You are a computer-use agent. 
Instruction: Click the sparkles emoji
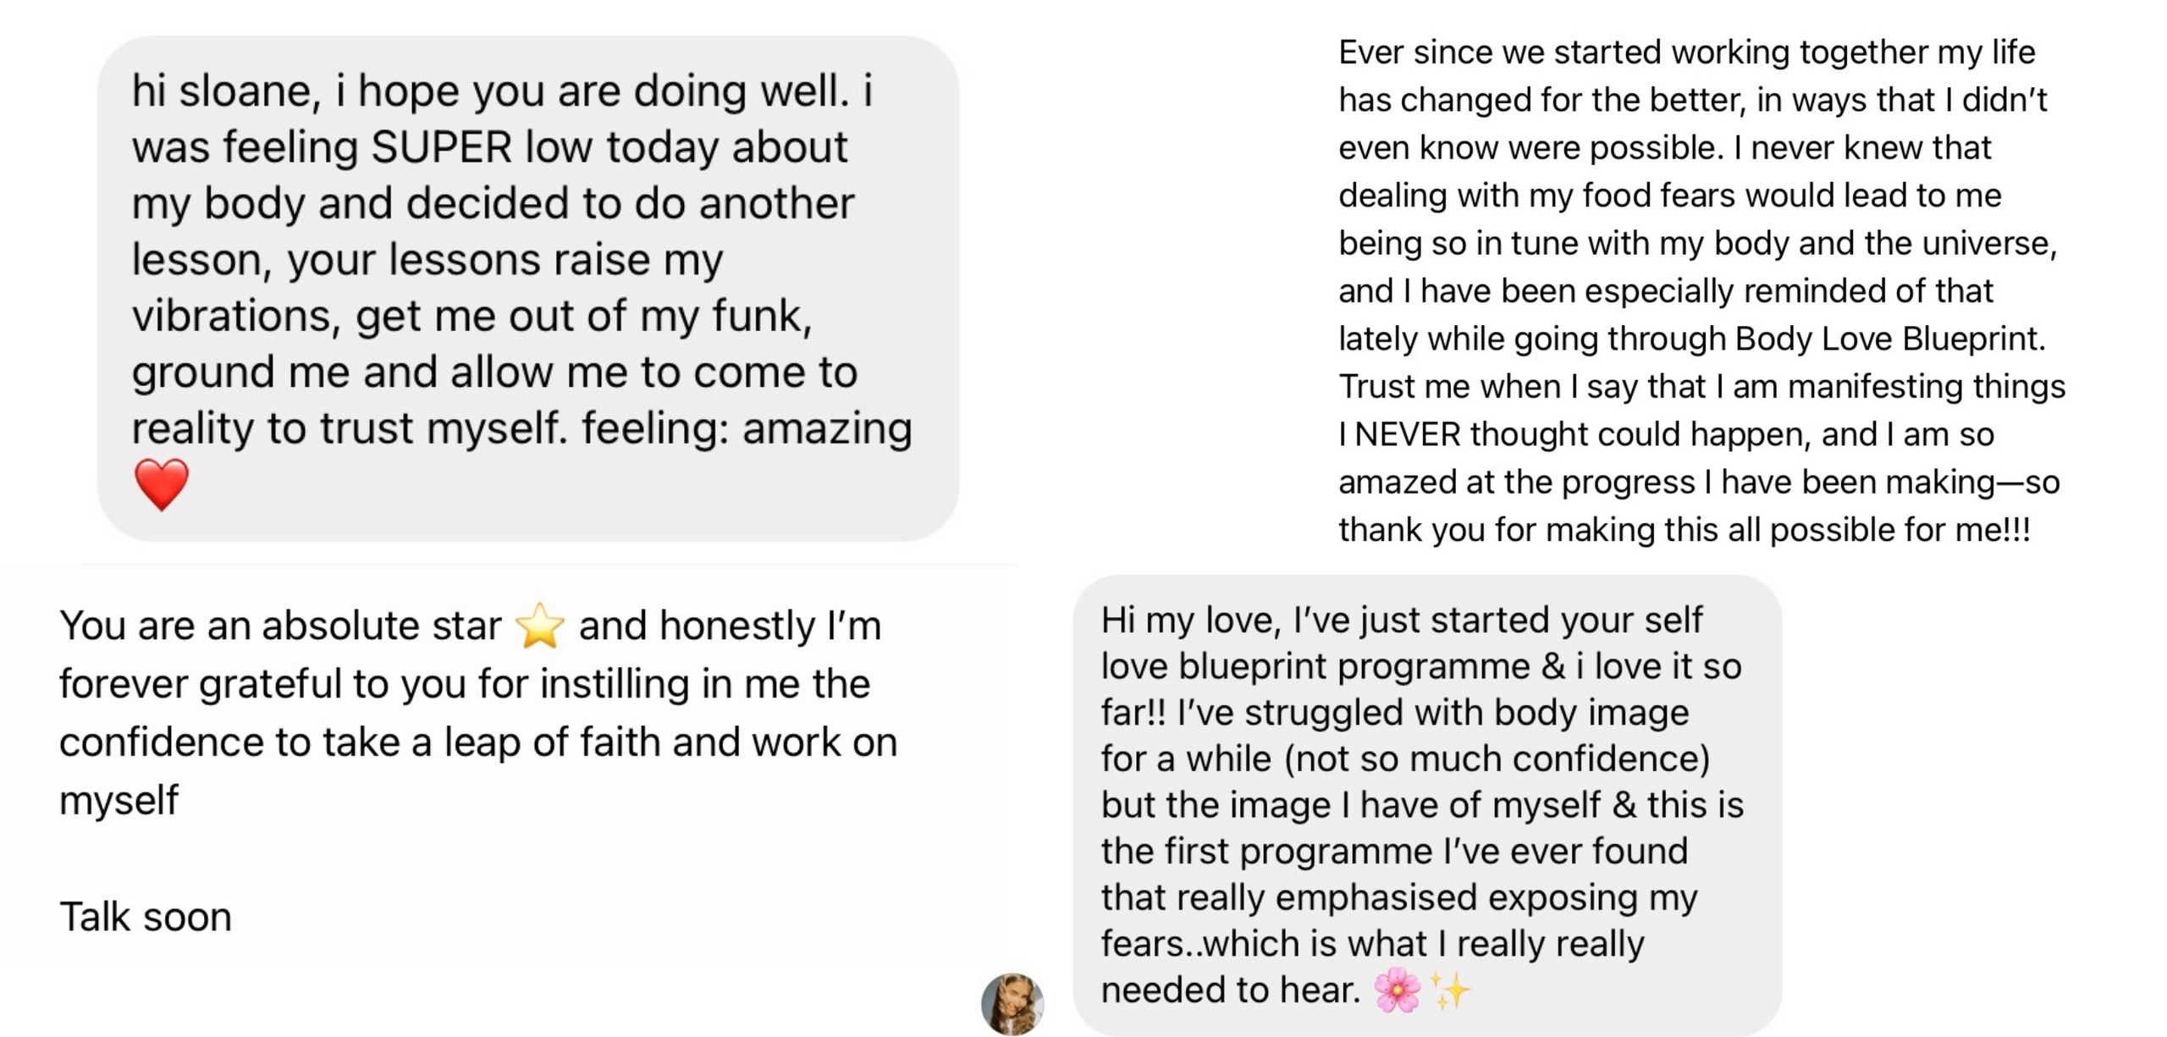pyautogui.click(x=1451, y=990)
